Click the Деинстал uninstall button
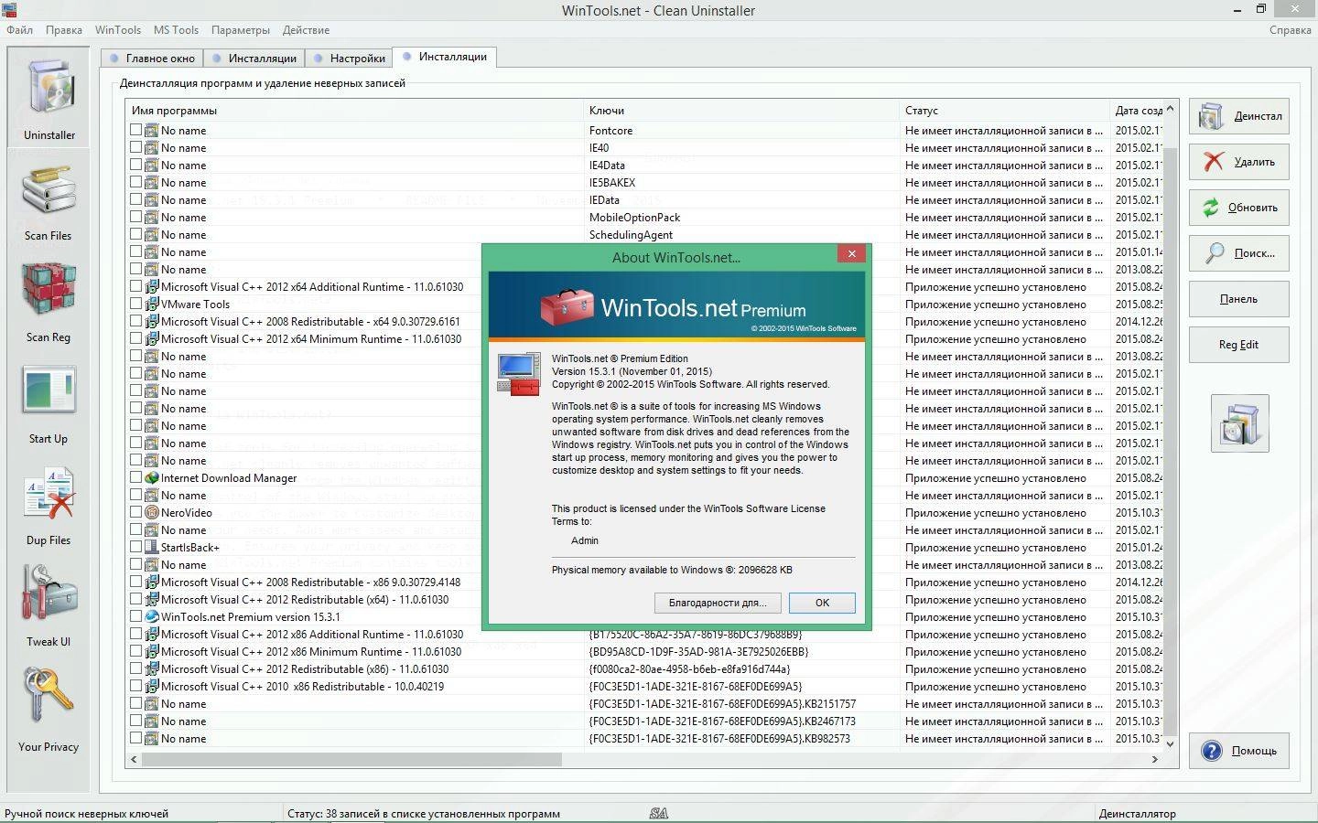Screen dimensions: 1318x823 [x=1239, y=116]
